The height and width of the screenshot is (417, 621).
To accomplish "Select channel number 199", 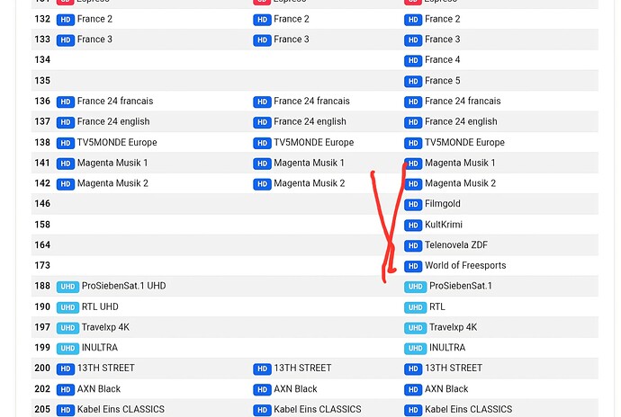I will tap(42, 348).
